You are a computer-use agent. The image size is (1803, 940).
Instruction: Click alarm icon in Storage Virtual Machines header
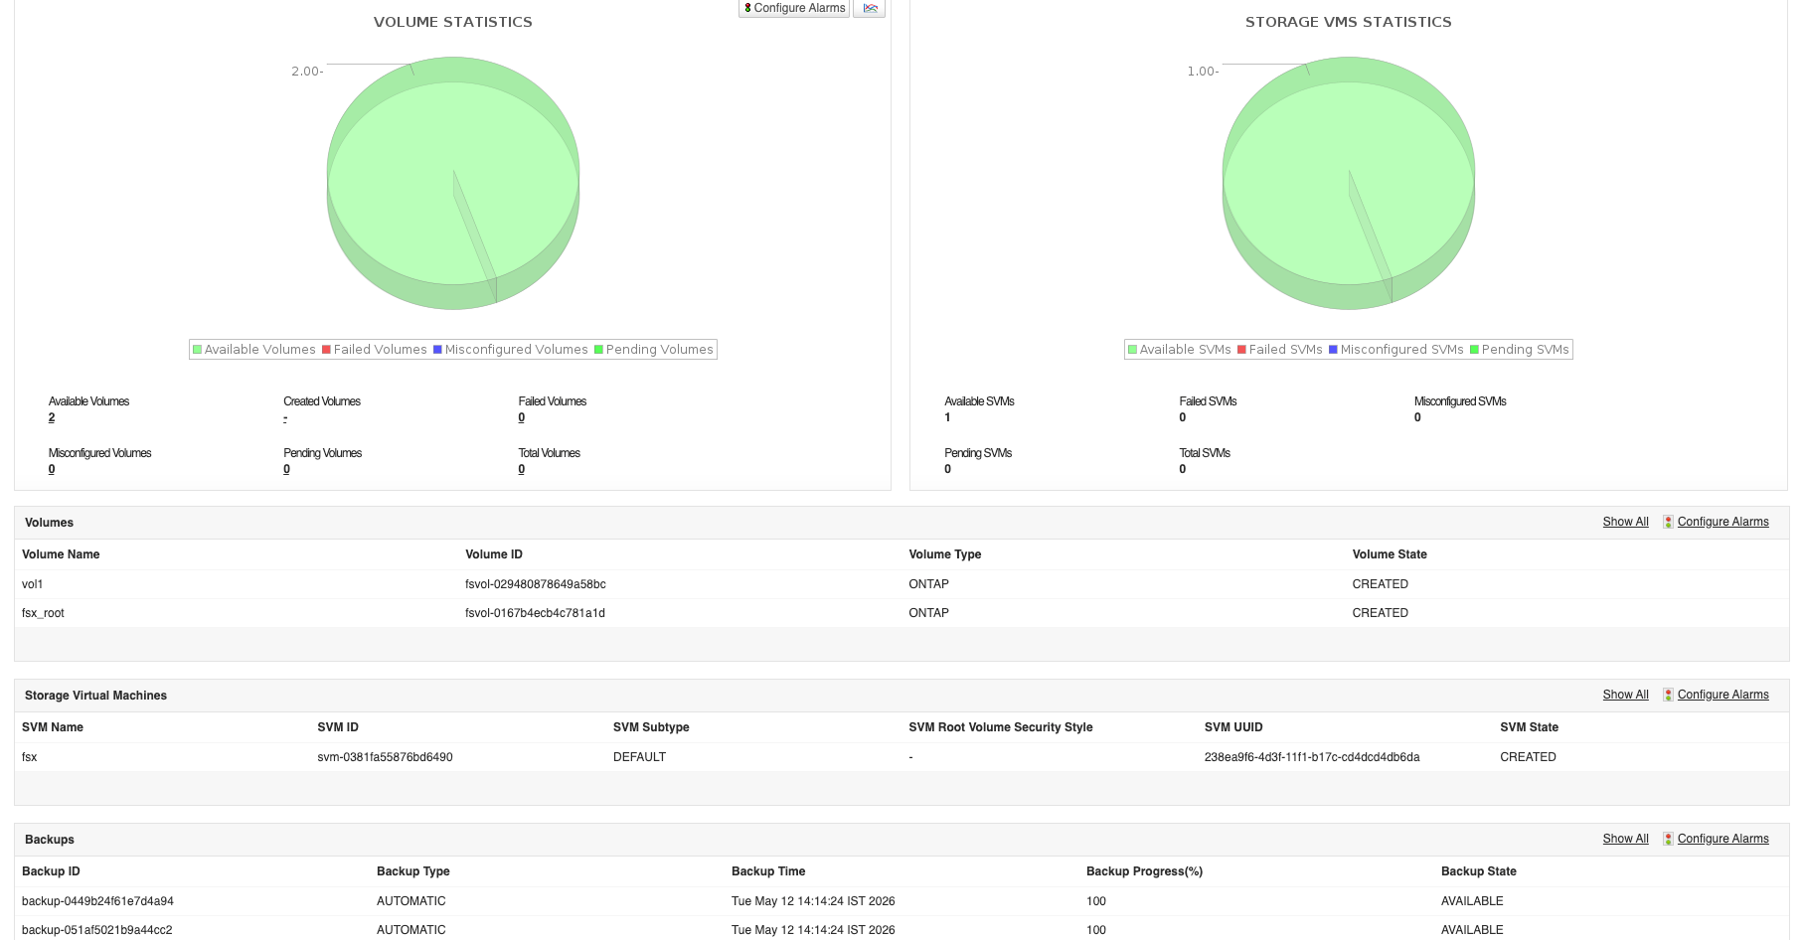pyautogui.click(x=1668, y=695)
